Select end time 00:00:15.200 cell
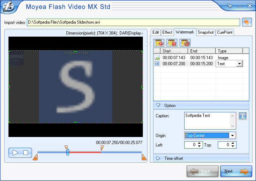The height and width of the screenshot is (181, 256). click(x=202, y=64)
